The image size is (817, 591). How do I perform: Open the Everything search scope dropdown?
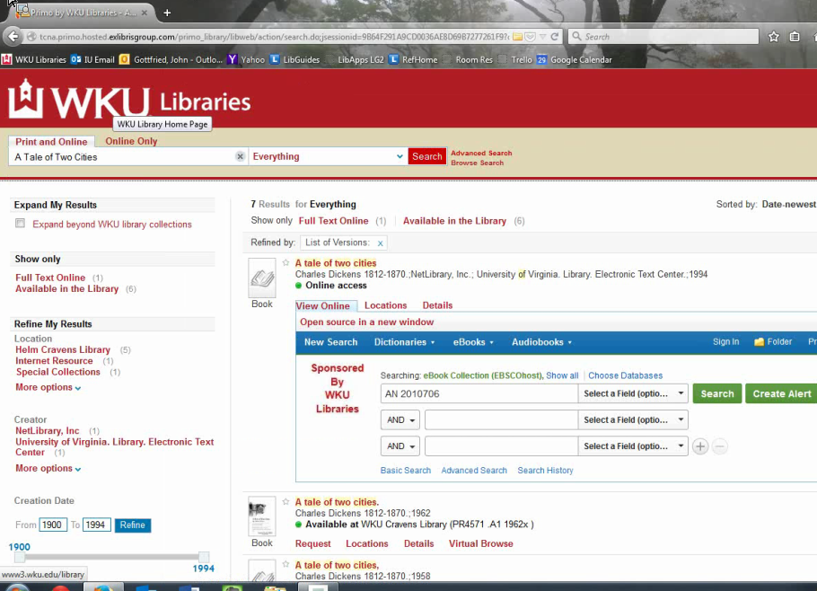pos(328,156)
